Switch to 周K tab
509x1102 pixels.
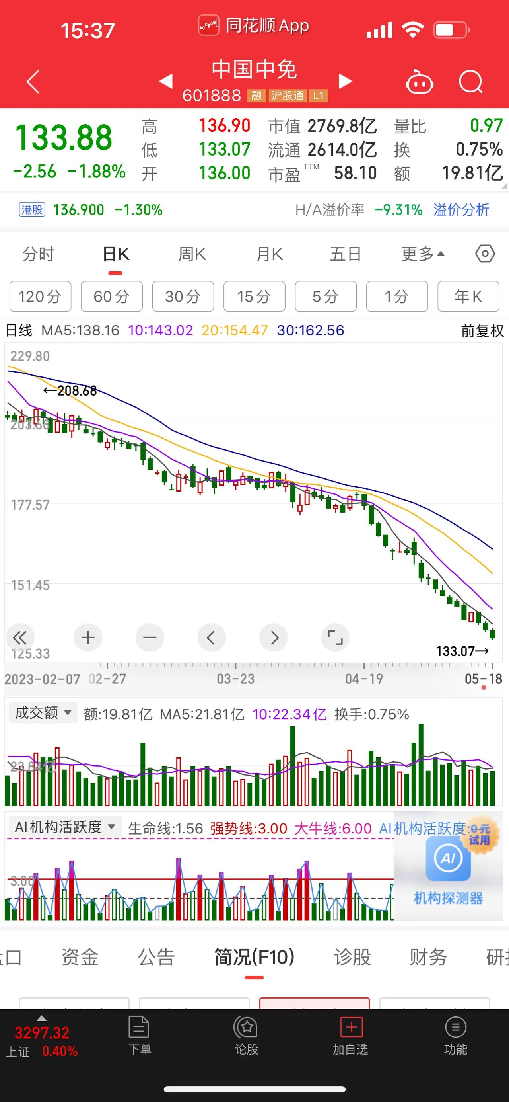coord(192,254)
